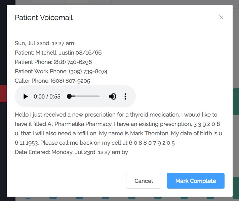Click the lower green block at the right edge
The width and height of the screenshot is (239, 201).
[236, 188]
